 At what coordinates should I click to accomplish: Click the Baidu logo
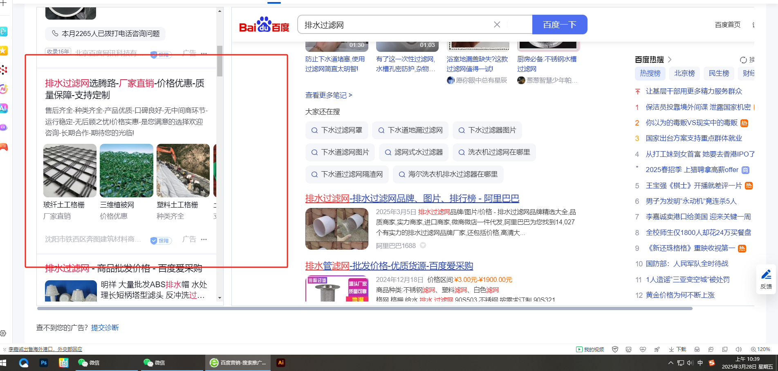pos(264,25)
